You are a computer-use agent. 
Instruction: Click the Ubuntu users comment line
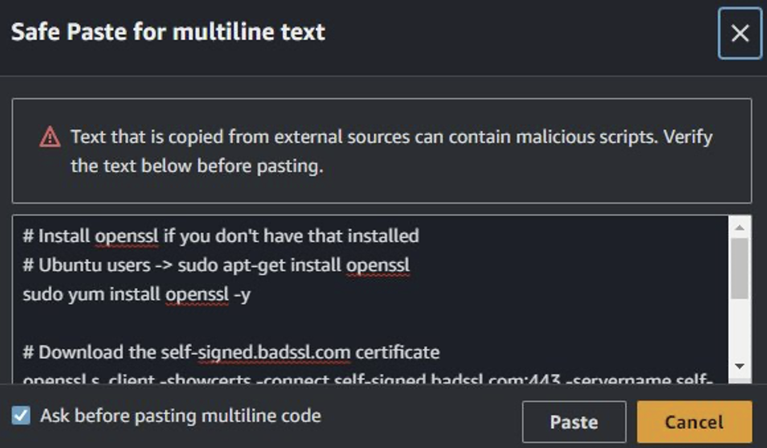pos(215,265)
